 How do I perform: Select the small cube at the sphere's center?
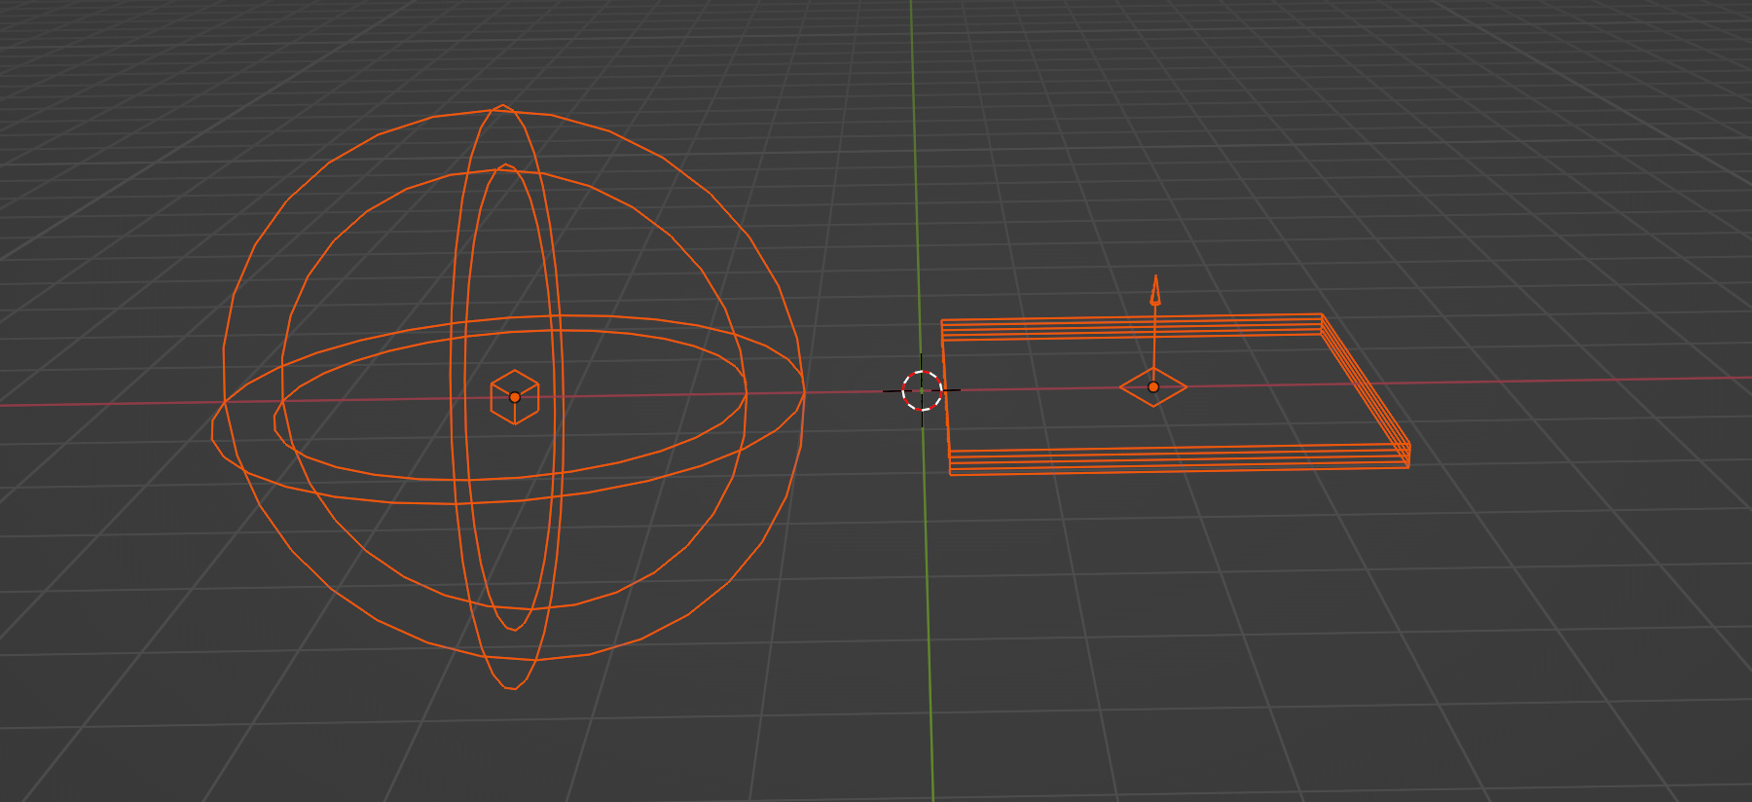point(515,397)
